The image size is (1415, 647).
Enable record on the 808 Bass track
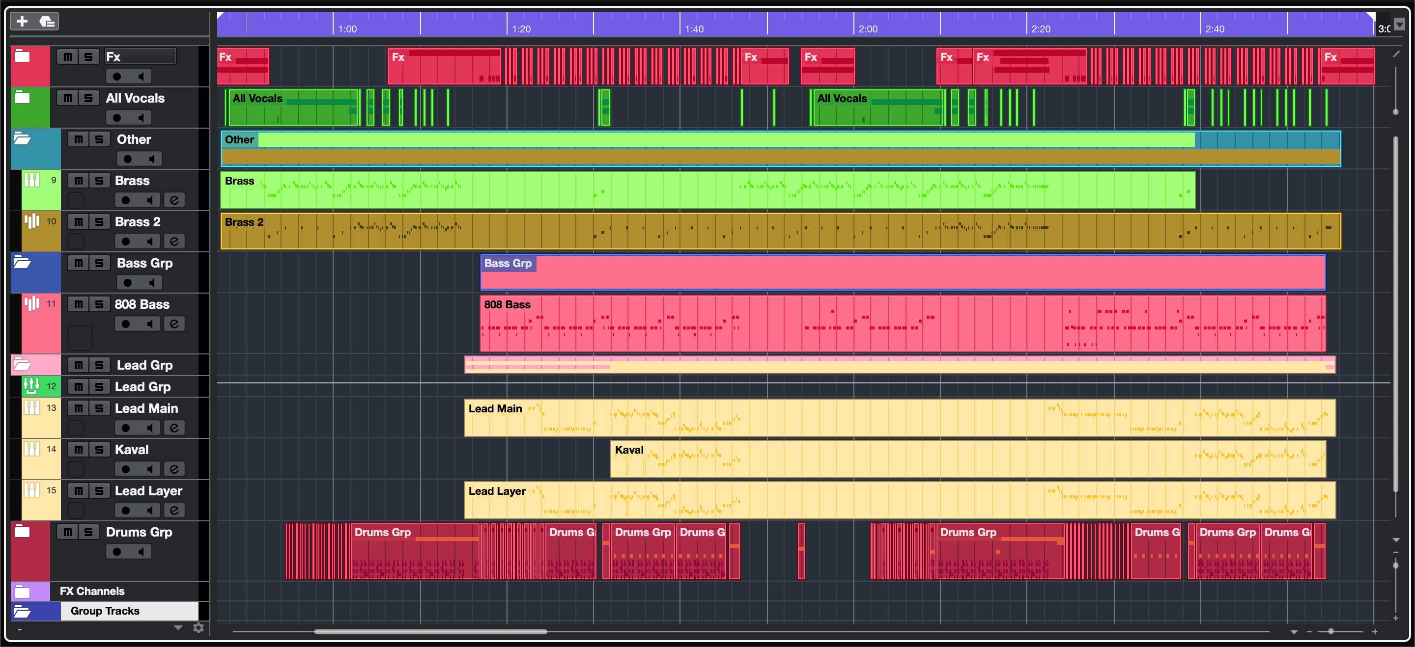[126, 324]
